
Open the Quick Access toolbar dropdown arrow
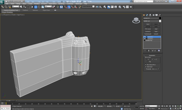pyautogui.click(x=24, y=1)
